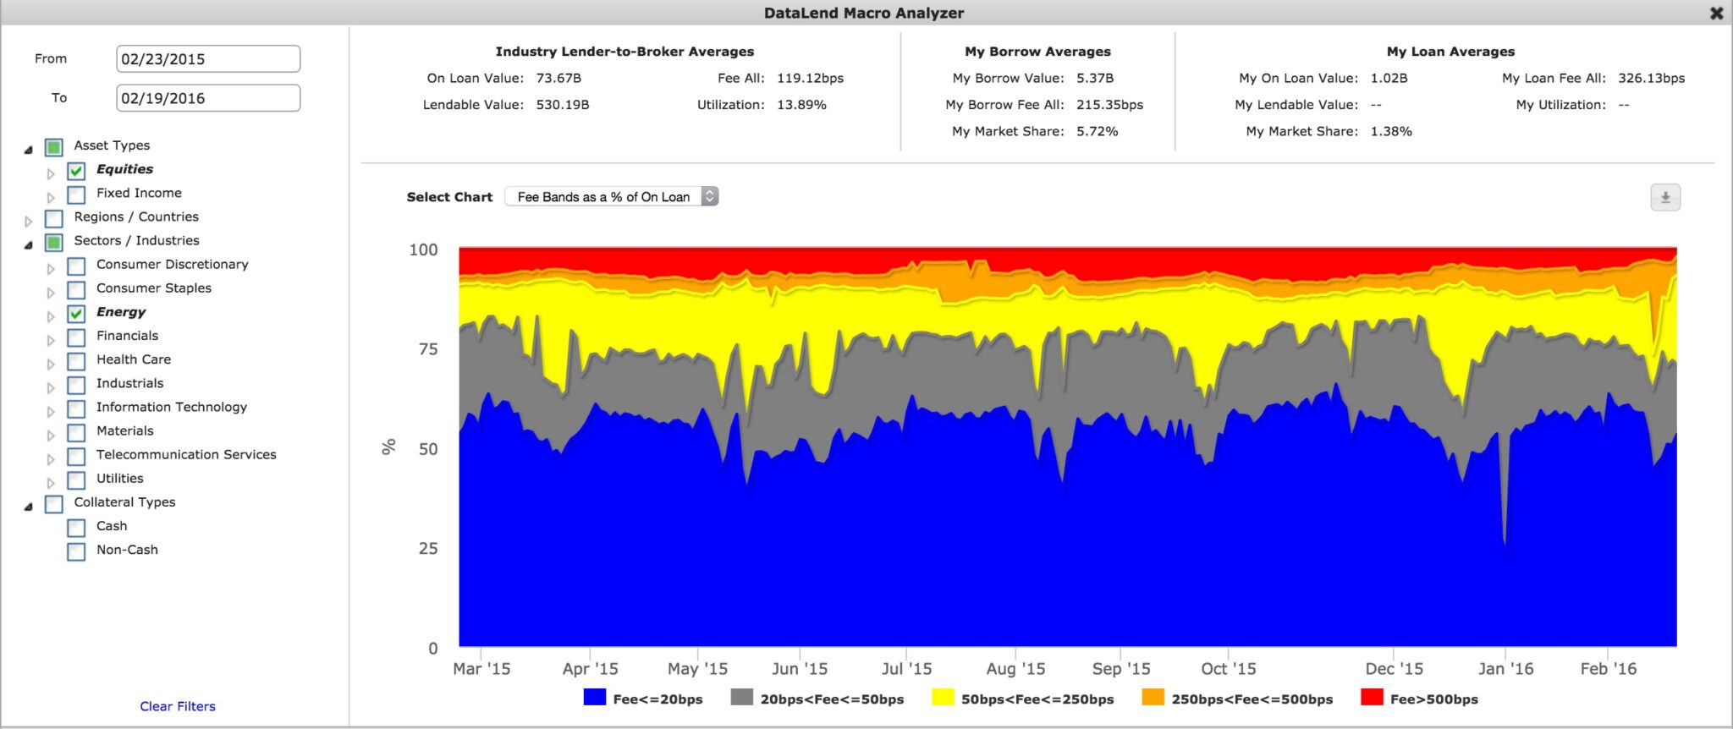Click the Mar '15 axis label
The width and height of the screenshot is (1733, 729).
coord(481,669)
